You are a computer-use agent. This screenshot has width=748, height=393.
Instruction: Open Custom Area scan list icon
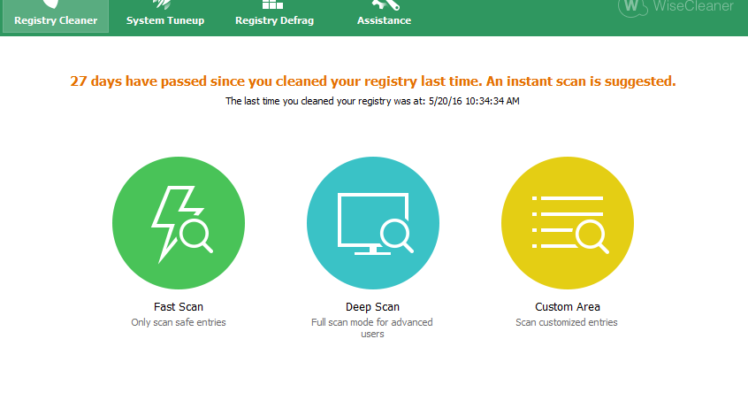[x=568, y=223]
